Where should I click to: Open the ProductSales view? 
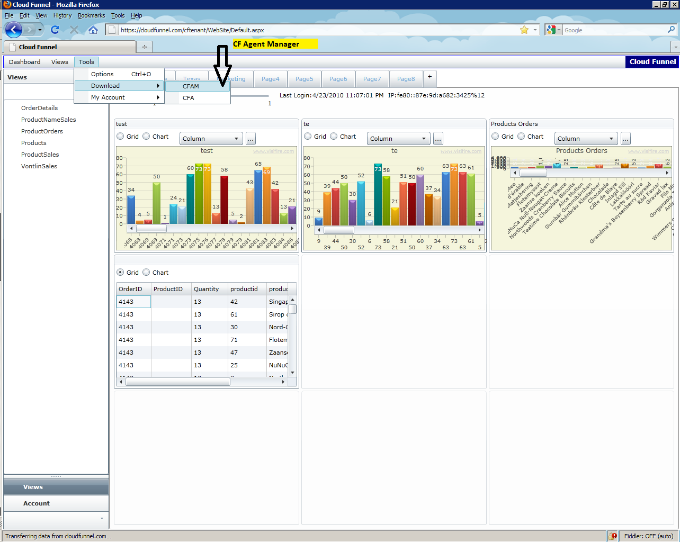(x=40, y=155)
